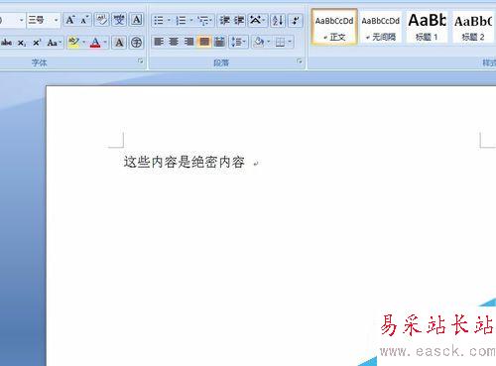
Task: Select the 无间隔 style
Action: click(x=381, y=27)
